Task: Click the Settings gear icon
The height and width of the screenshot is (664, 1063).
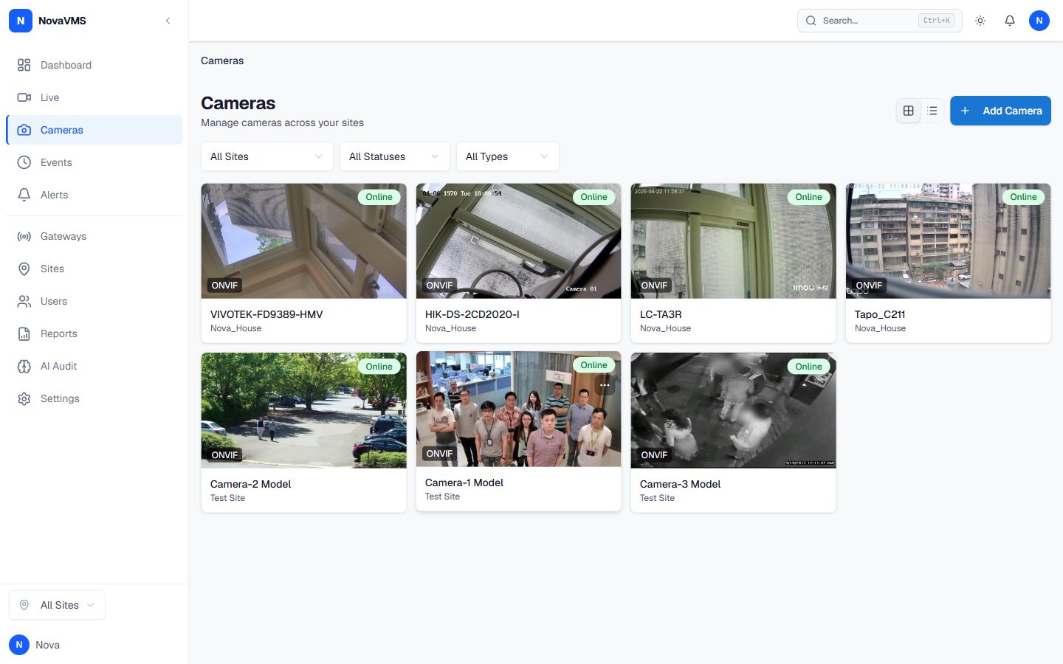Action: pyautogui.click(x=24, y=398)
